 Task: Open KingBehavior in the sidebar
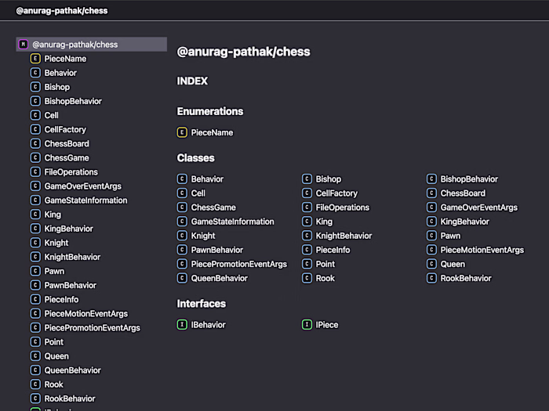[x=69, y=229]
